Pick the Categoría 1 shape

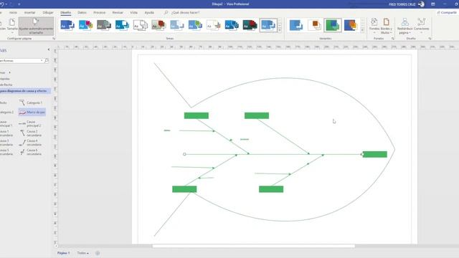pyautogui.click(x=31, y=102)
